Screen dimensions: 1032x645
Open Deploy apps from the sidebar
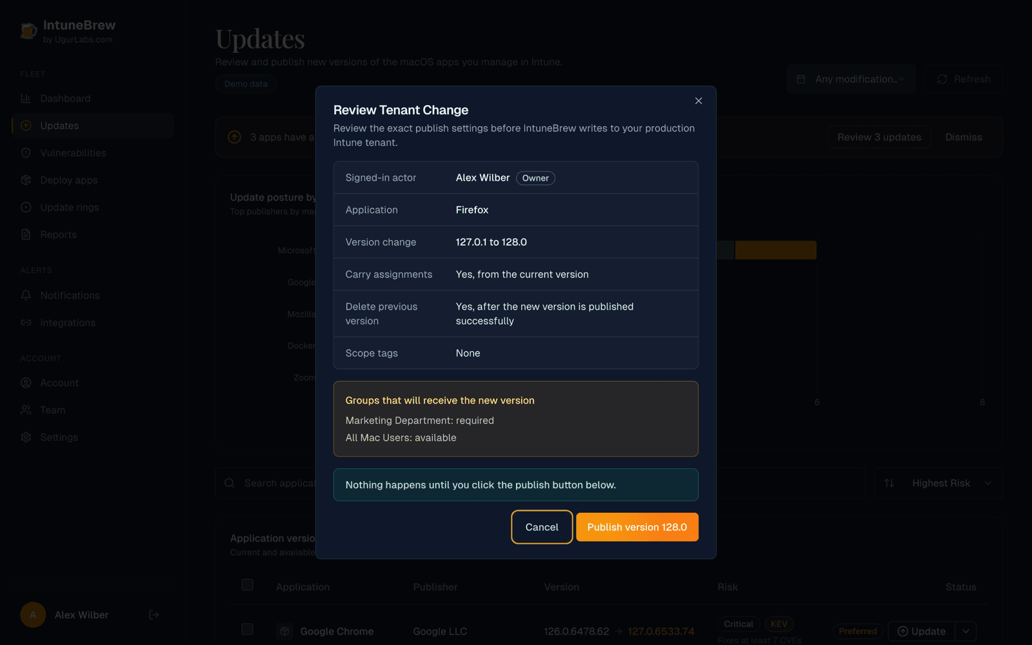[x=93, y=180]
